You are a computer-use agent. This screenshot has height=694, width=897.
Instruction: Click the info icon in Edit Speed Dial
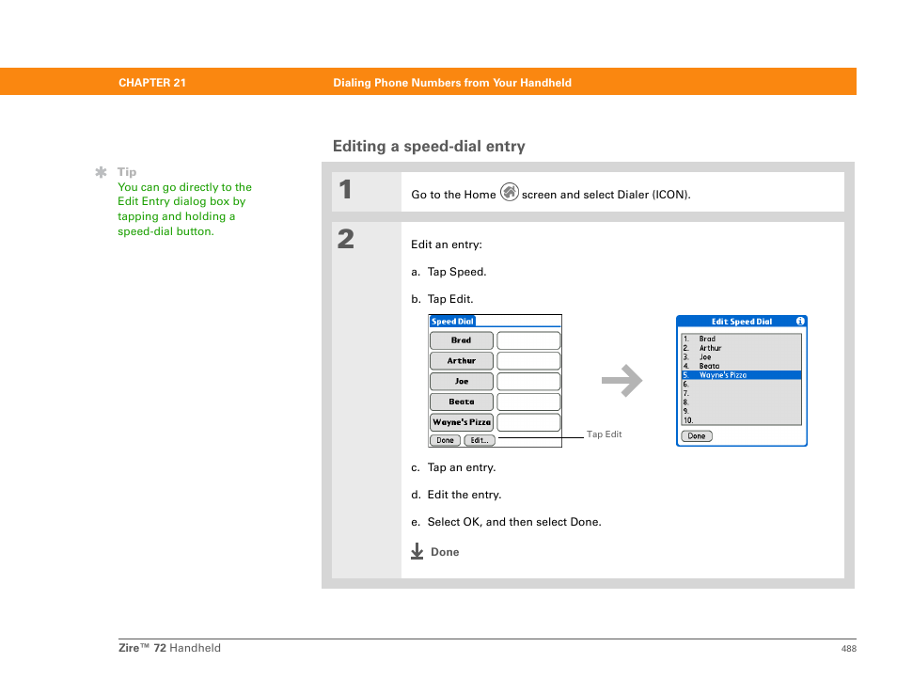tap(800, 321)
